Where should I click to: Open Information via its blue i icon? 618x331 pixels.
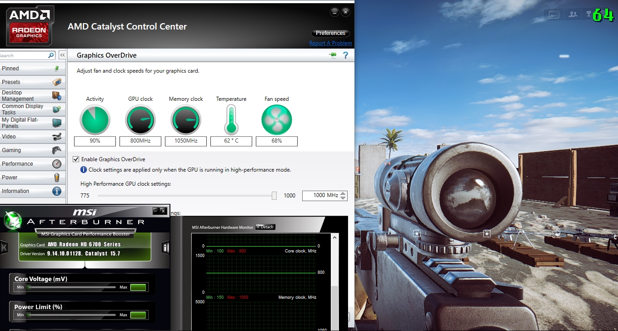point(57,191)
